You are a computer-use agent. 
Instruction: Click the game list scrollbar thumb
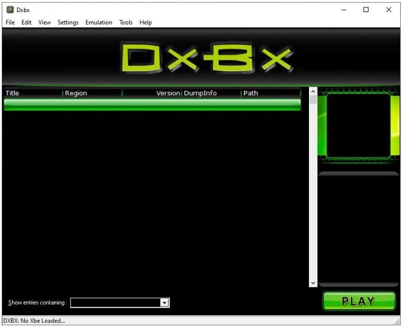313,99
